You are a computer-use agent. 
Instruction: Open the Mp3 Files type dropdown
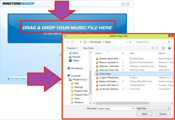click(x=153, y=108)
